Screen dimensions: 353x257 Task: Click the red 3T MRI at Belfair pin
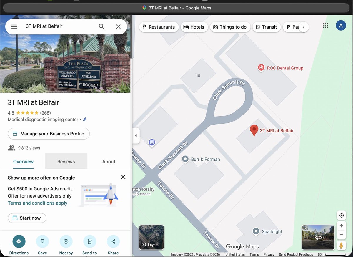coord(254,130)
